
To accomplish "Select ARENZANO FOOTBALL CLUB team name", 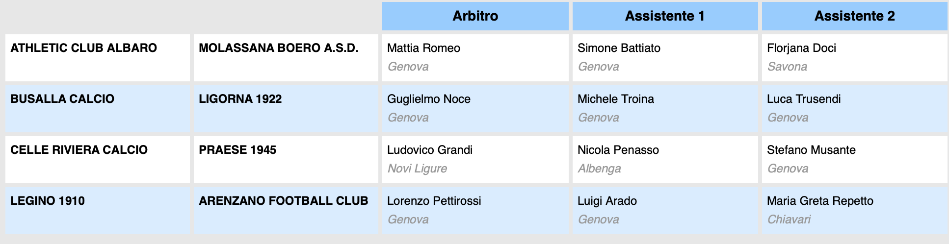I will pos(283,201).
